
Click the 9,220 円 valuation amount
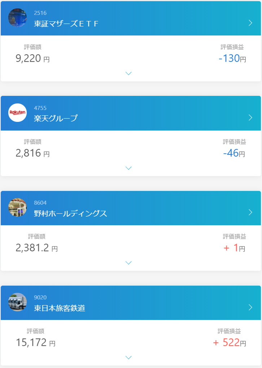[32, 59]
